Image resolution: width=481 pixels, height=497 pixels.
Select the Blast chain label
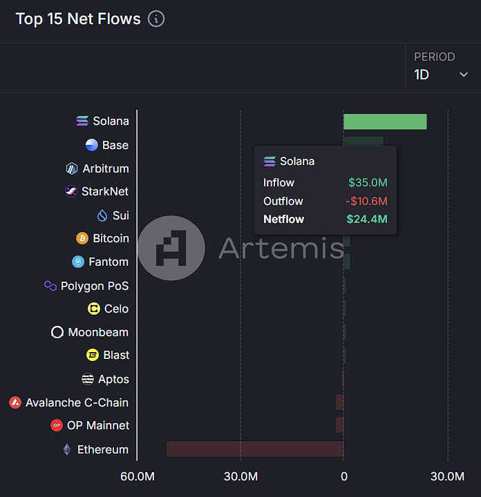tap(116, 355)
